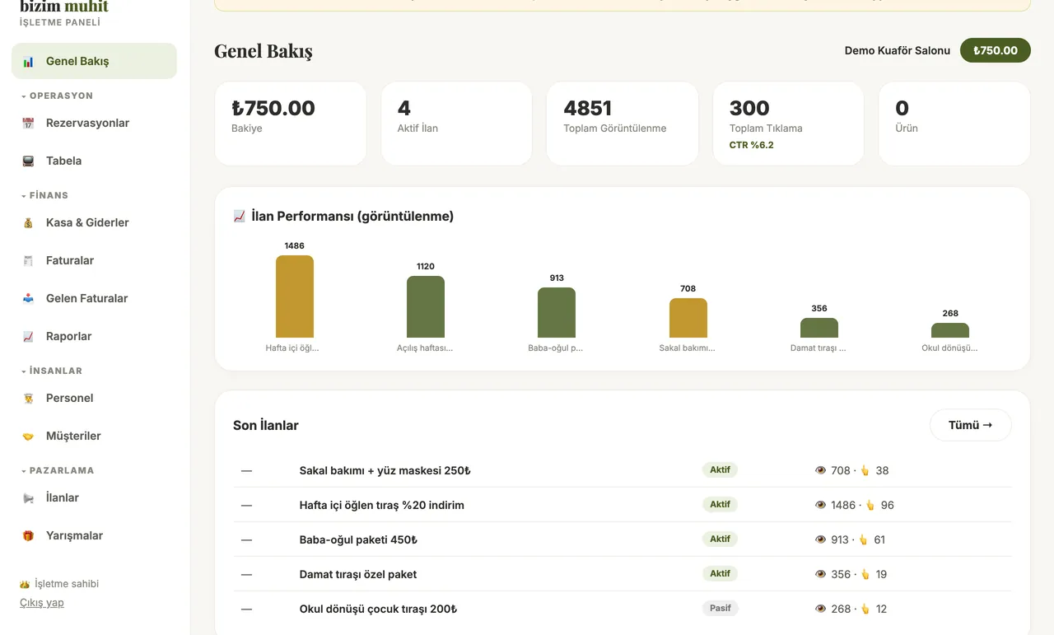Click the Pasif badge on Okul dönüşü row
Screen dimensions: 1054x635
[x=721, y=609]
